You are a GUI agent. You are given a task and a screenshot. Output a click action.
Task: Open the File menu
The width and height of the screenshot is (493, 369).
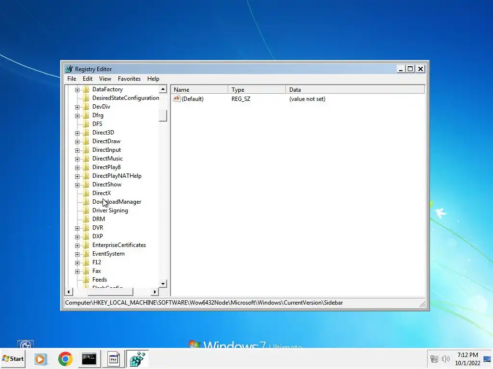pyautogui.click(x=72, y=79)
